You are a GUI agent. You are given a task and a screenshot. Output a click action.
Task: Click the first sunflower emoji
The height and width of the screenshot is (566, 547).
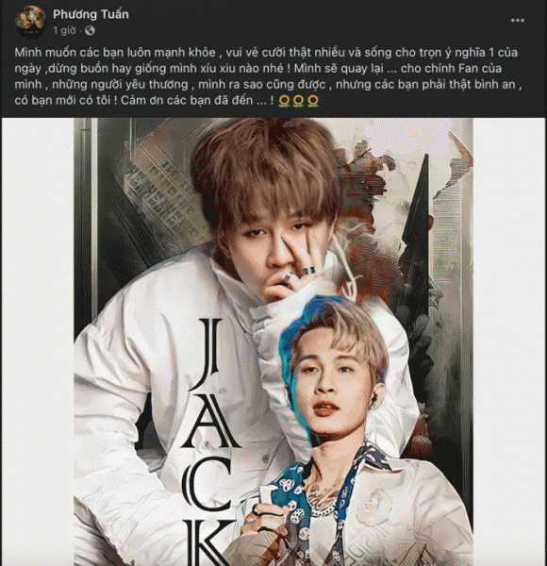pos(284,101)
